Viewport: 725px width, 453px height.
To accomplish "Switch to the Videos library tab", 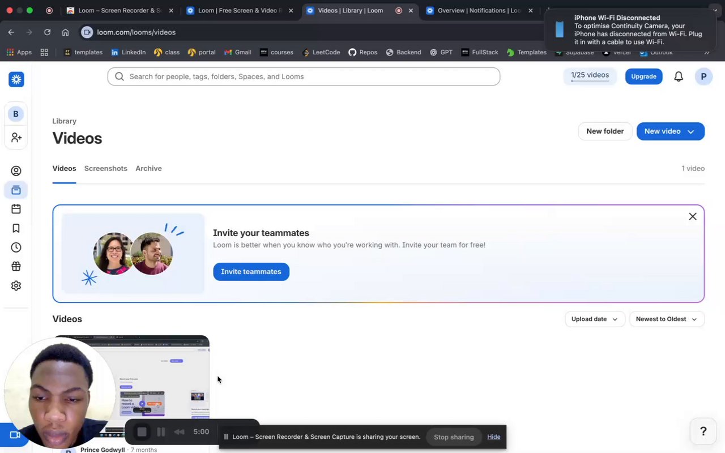I will click(64, 168).
